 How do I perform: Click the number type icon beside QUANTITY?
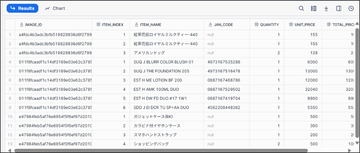point(256,25)
